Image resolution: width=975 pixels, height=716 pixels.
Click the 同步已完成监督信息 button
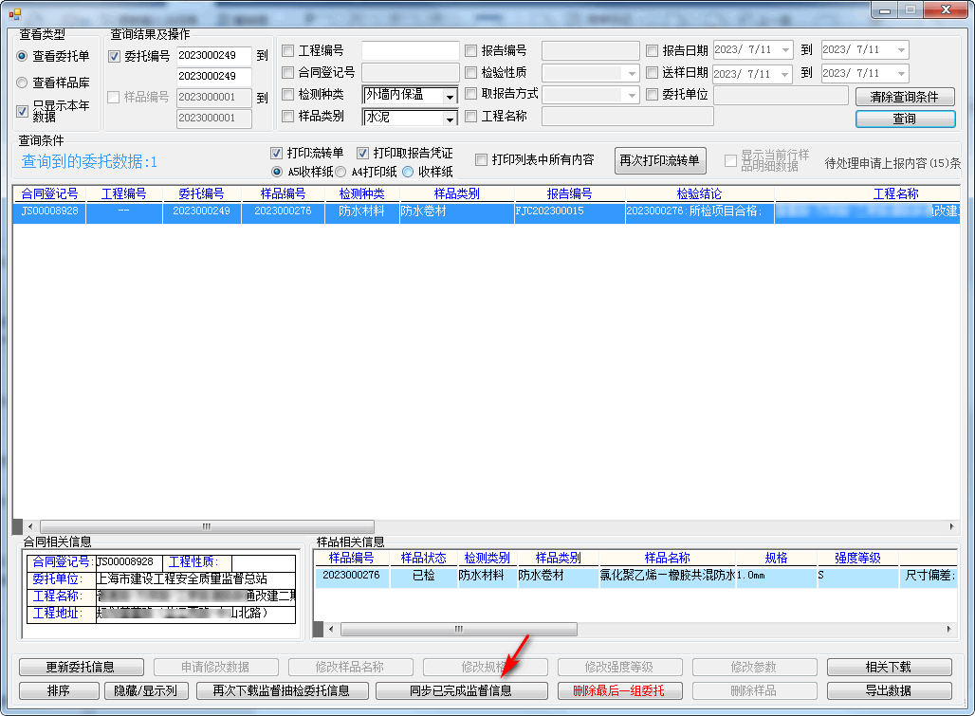click(462, 690)
